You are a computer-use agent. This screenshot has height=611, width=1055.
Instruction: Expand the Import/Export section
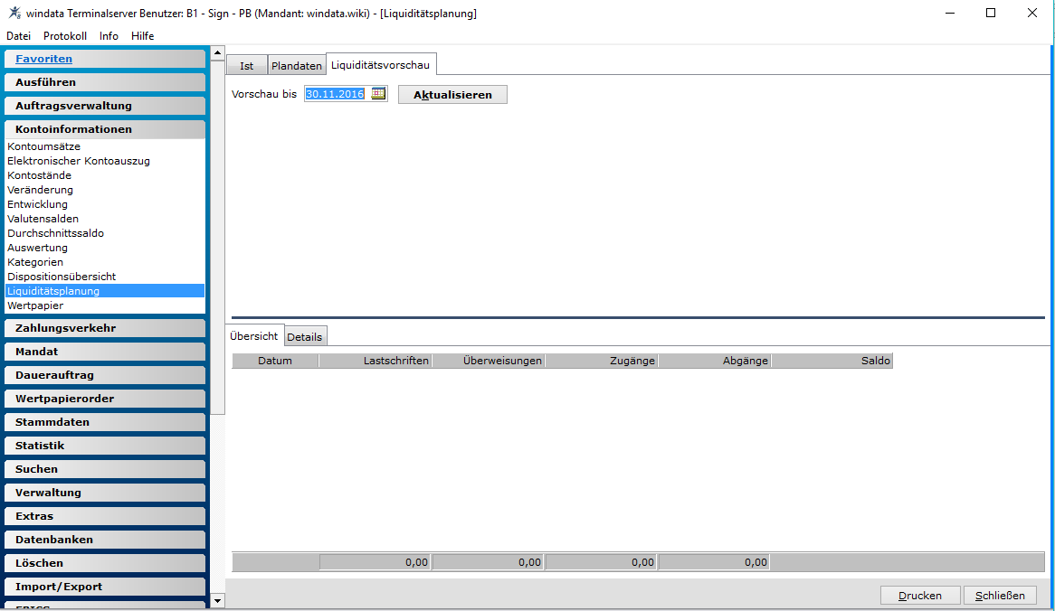(105, 587)
